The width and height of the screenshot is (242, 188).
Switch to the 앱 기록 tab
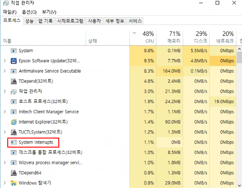pos(46,21)
